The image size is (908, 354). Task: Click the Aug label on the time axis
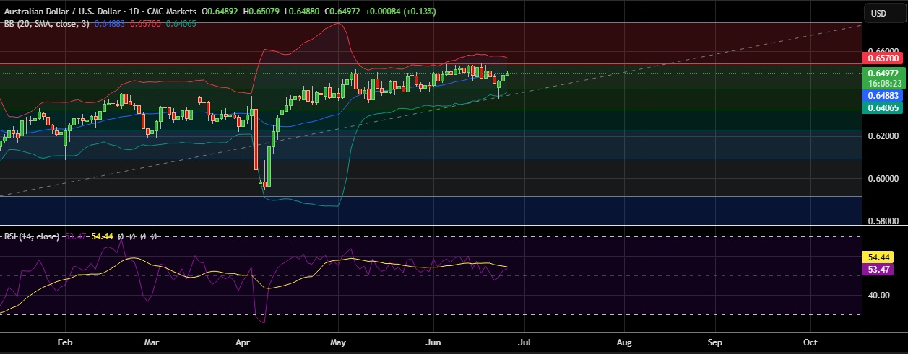624,343
